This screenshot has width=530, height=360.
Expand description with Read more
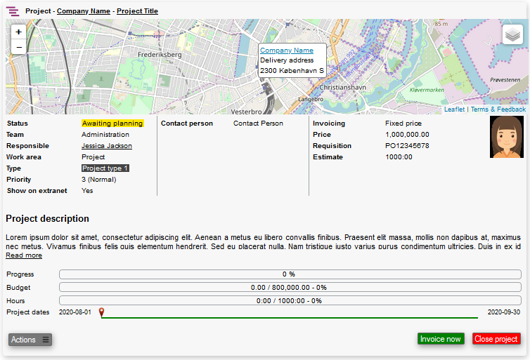pyautogui.click(x=24, y=255)
